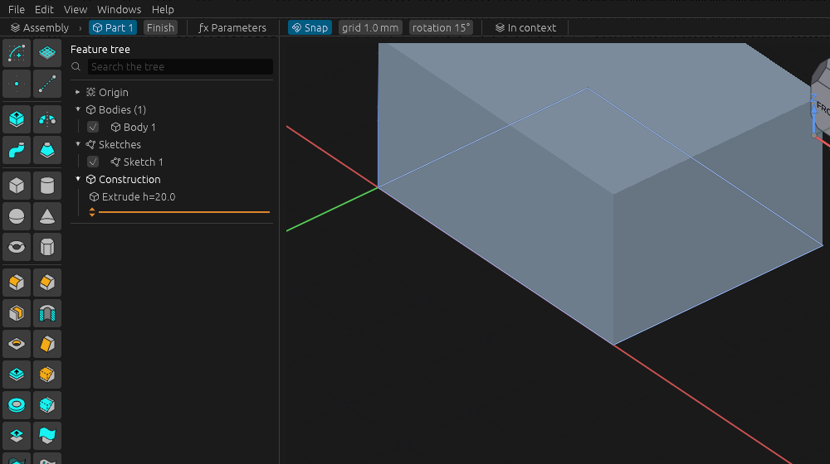The width and height of the screenshot is (830, 464).
Task: Click the cyan ring washer icon
Action: (x=17, y=405)
